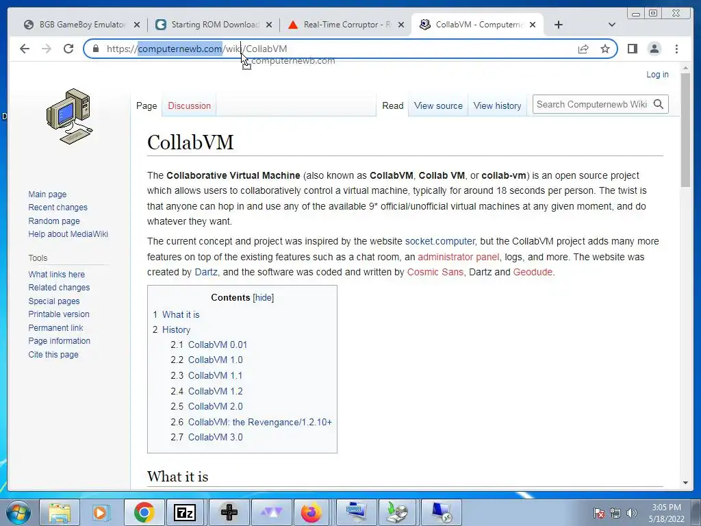
Task: View site security lock info
Action: click(95, 49)
